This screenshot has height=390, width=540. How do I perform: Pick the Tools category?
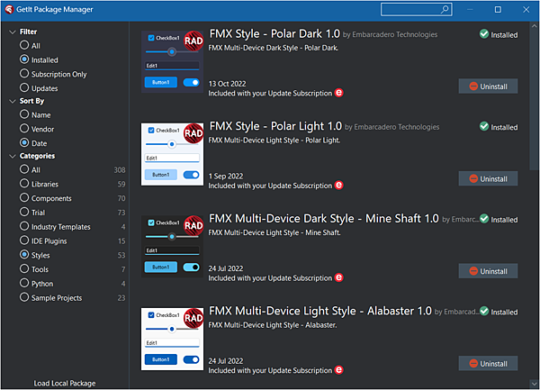click(x=24, y=268)
